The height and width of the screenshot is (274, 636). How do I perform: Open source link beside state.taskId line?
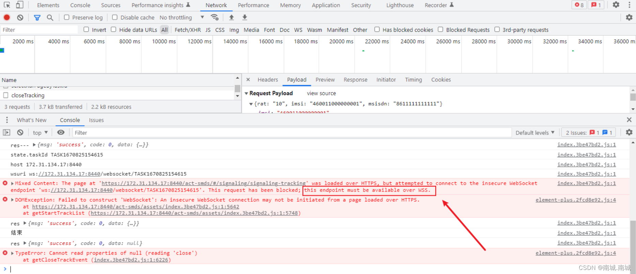click(x=586, y=155)
